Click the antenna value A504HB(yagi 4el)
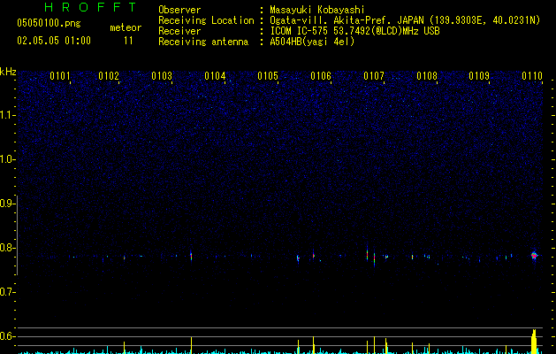 (x=312, y=42)
